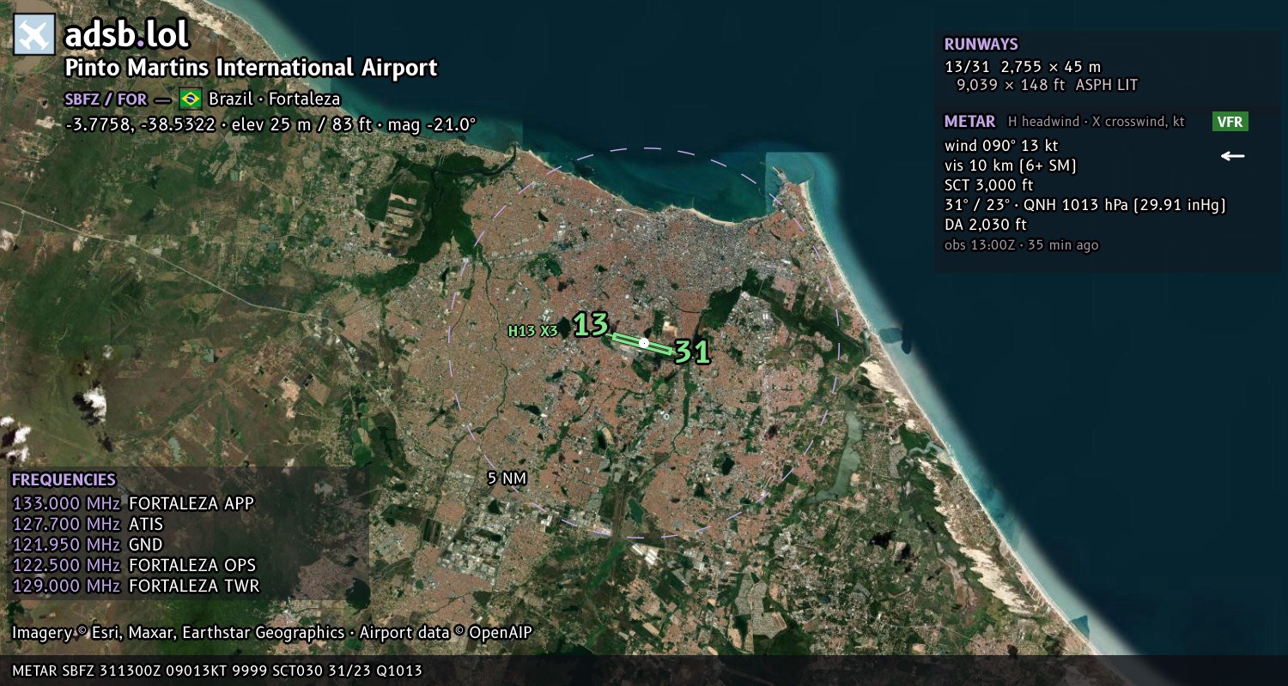This screenshot has width=1288, height=686.
Task: Click the adsb.lol site title
Action: (x=127, y=35)
